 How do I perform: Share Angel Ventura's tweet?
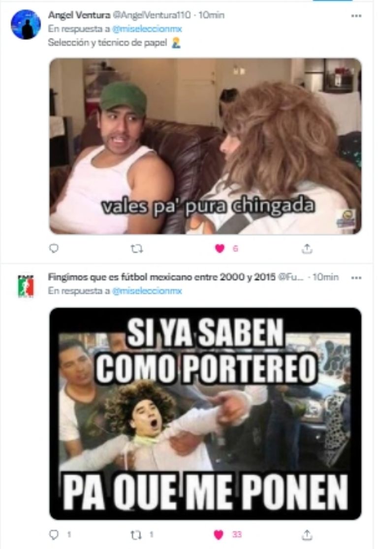coord(307,249)
